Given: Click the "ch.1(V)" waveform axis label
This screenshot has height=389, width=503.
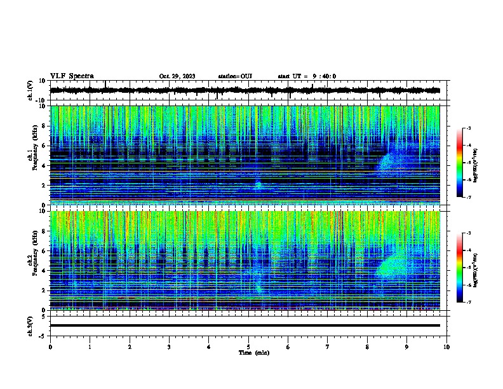Looking at the screenshot, I should (30, 90).
